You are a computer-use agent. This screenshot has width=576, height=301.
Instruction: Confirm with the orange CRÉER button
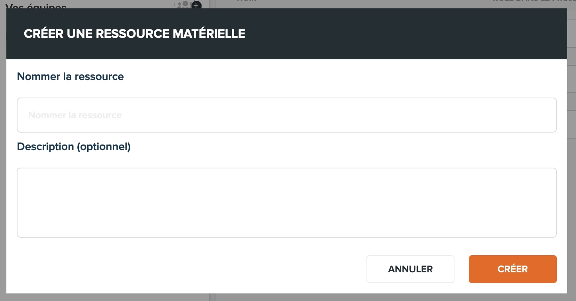[x=513, y=269]
